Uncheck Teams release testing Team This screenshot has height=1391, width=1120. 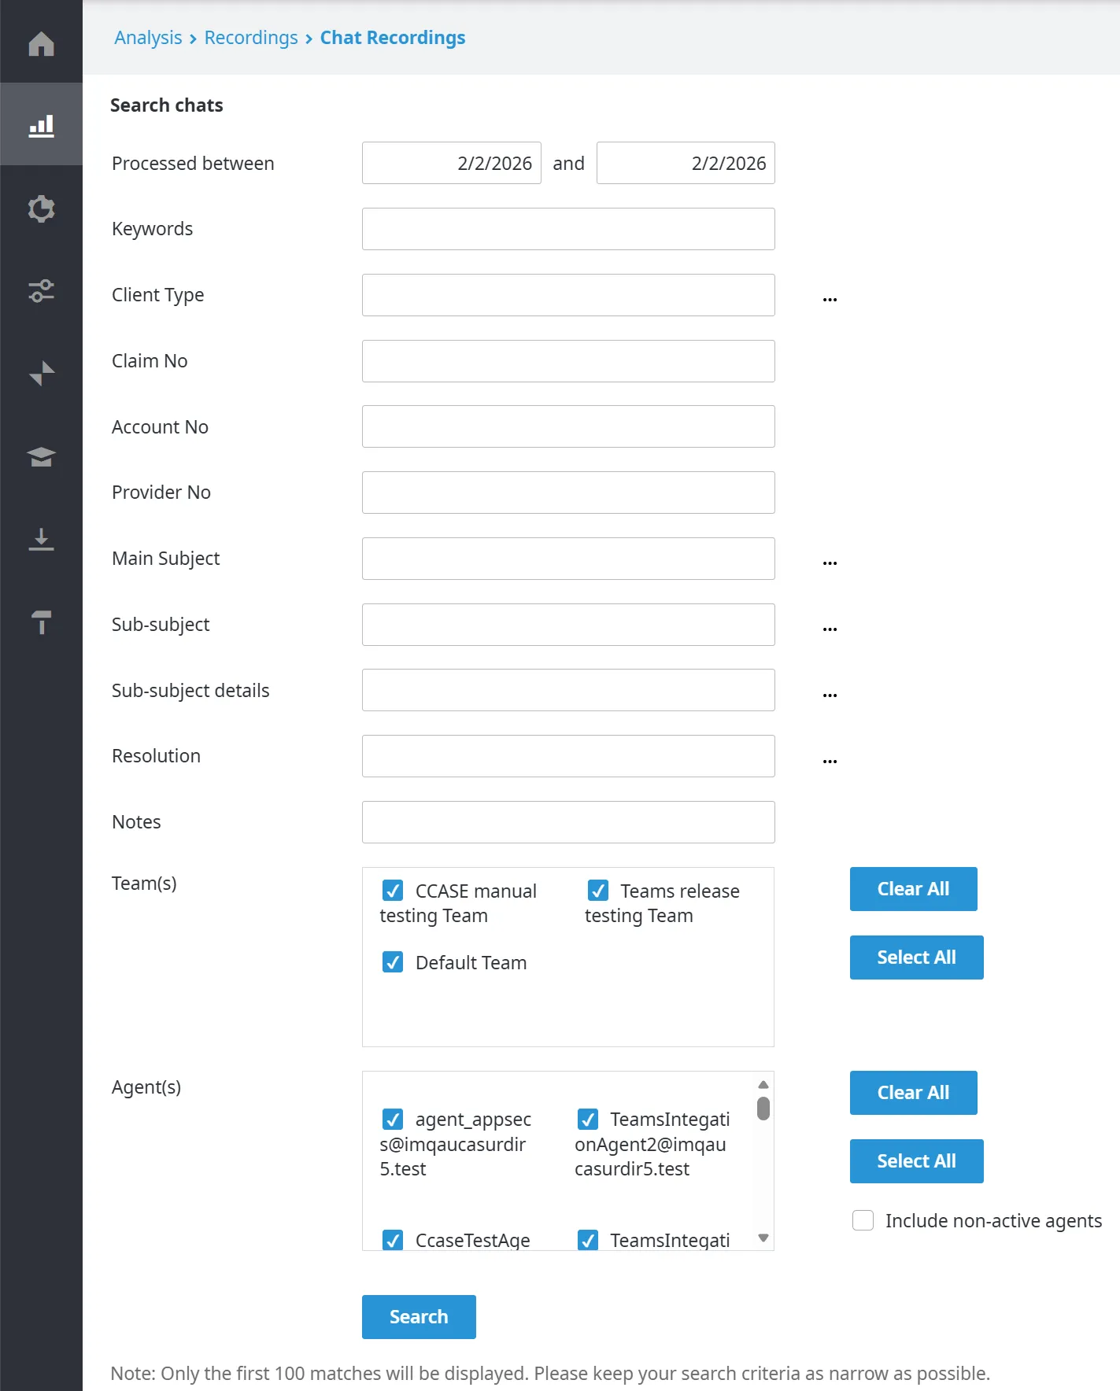click(598, 891)
